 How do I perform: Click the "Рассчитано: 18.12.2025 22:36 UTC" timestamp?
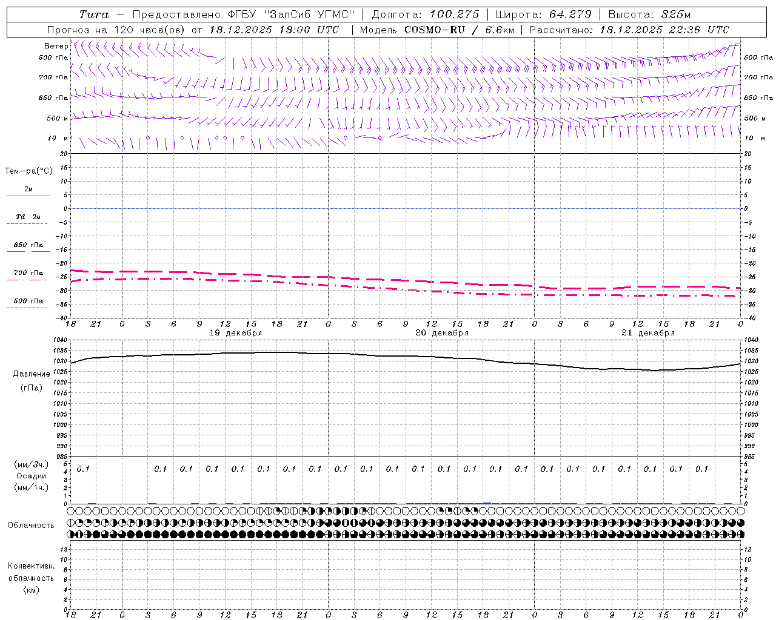(629, 30)
